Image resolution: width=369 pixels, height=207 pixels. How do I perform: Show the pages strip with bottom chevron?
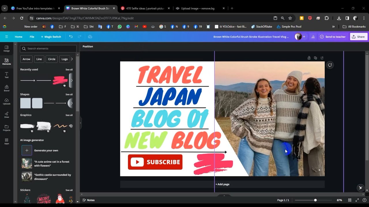pyautogui.click(x=224, y=196)
